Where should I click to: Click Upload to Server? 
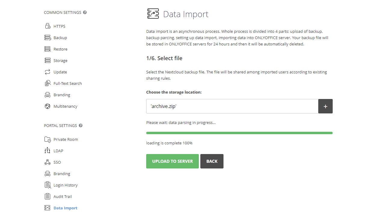click(172, 161)
